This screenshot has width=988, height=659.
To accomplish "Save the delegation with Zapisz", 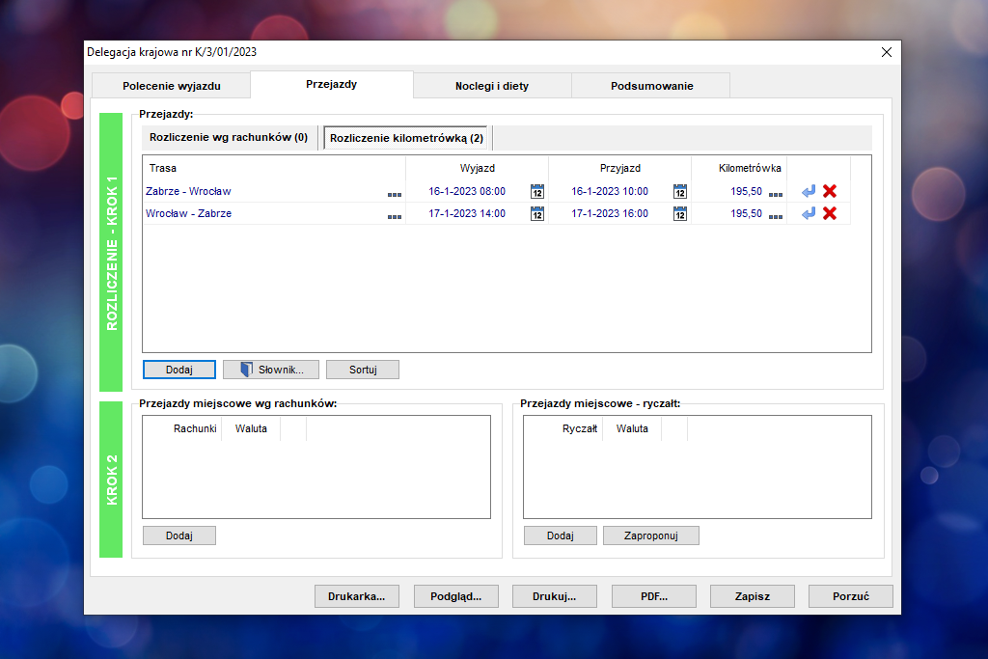I will coord(753,596).
